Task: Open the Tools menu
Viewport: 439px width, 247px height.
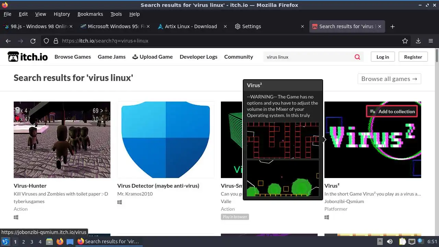Action: (116, 14)
